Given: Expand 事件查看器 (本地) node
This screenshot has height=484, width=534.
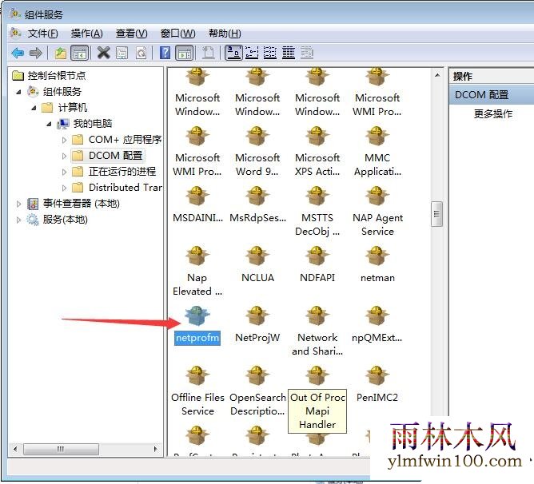Looking at the screenshot, I should coord(18,204).
